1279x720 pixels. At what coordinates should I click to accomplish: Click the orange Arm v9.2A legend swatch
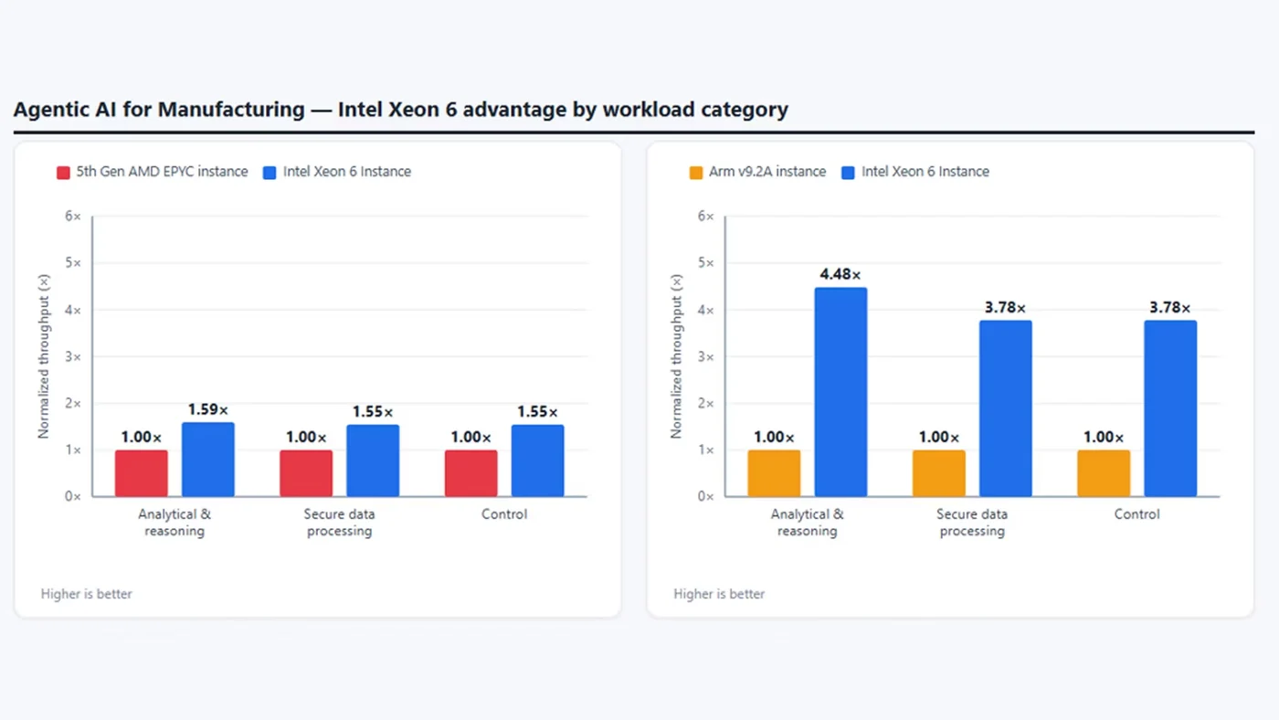click(x=696, y=172)
